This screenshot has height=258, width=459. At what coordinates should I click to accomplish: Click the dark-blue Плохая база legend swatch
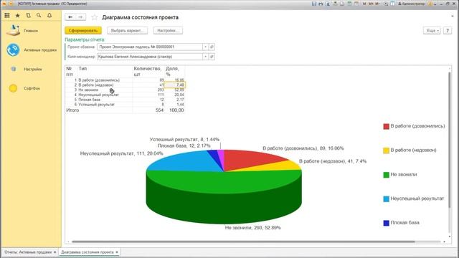coord(386,223)
